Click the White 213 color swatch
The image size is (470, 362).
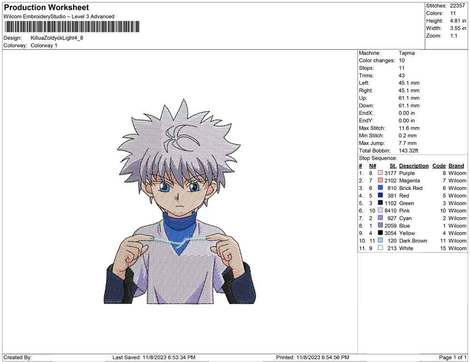(x=380, y=248)
